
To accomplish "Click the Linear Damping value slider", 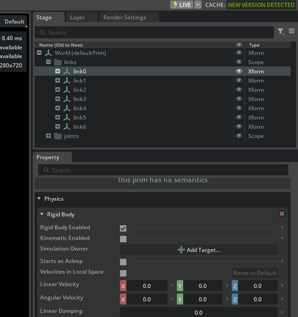I will click(x=198, y=312).
